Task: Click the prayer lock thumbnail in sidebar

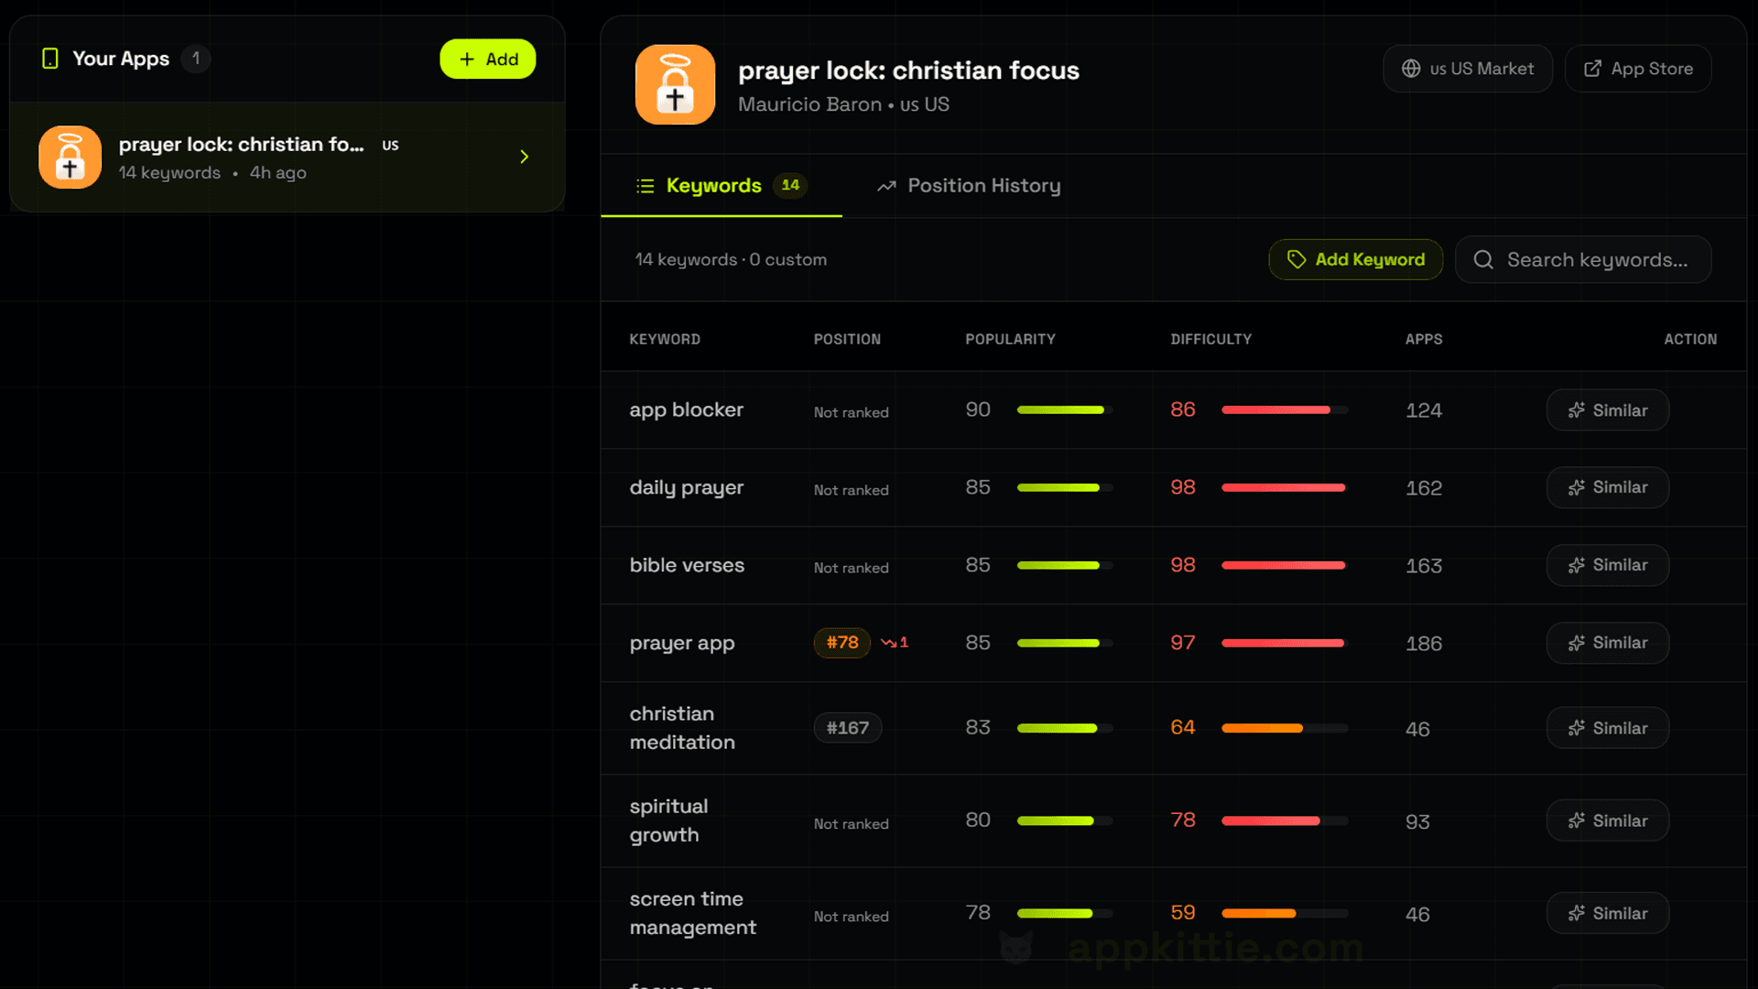Action: (70, 158)
